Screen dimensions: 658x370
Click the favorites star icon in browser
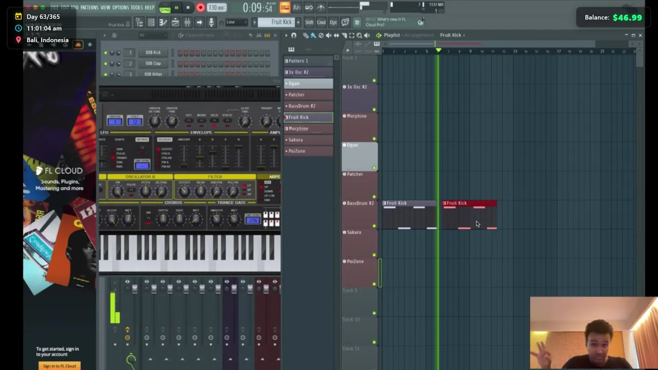(x=89, y=45)
